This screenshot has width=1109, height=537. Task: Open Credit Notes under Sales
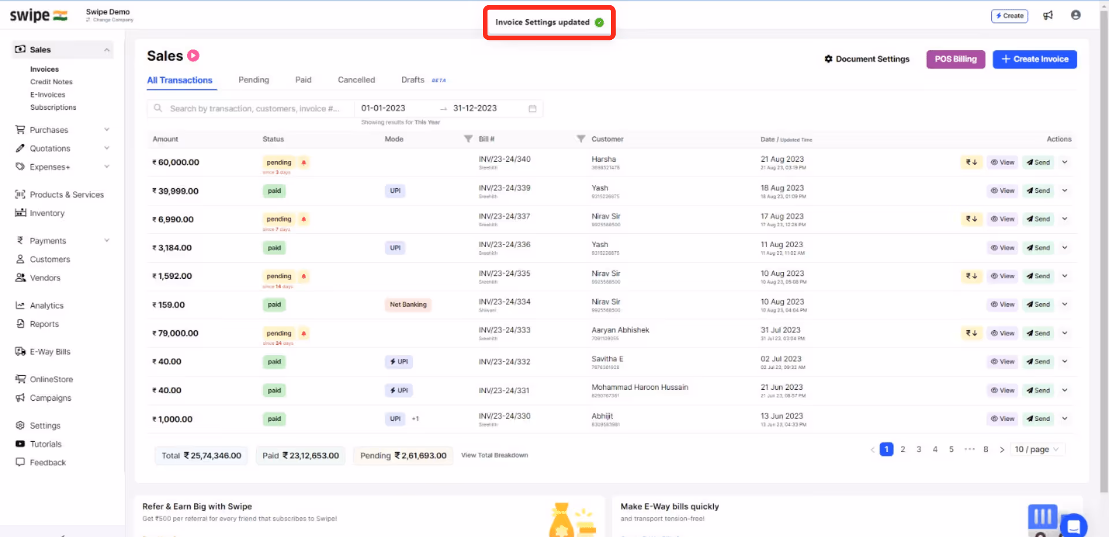click(51, 82)
